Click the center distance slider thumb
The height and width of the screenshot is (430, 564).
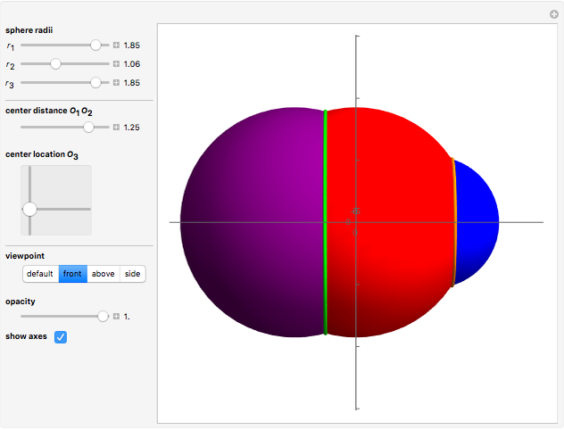pos(88,128)
